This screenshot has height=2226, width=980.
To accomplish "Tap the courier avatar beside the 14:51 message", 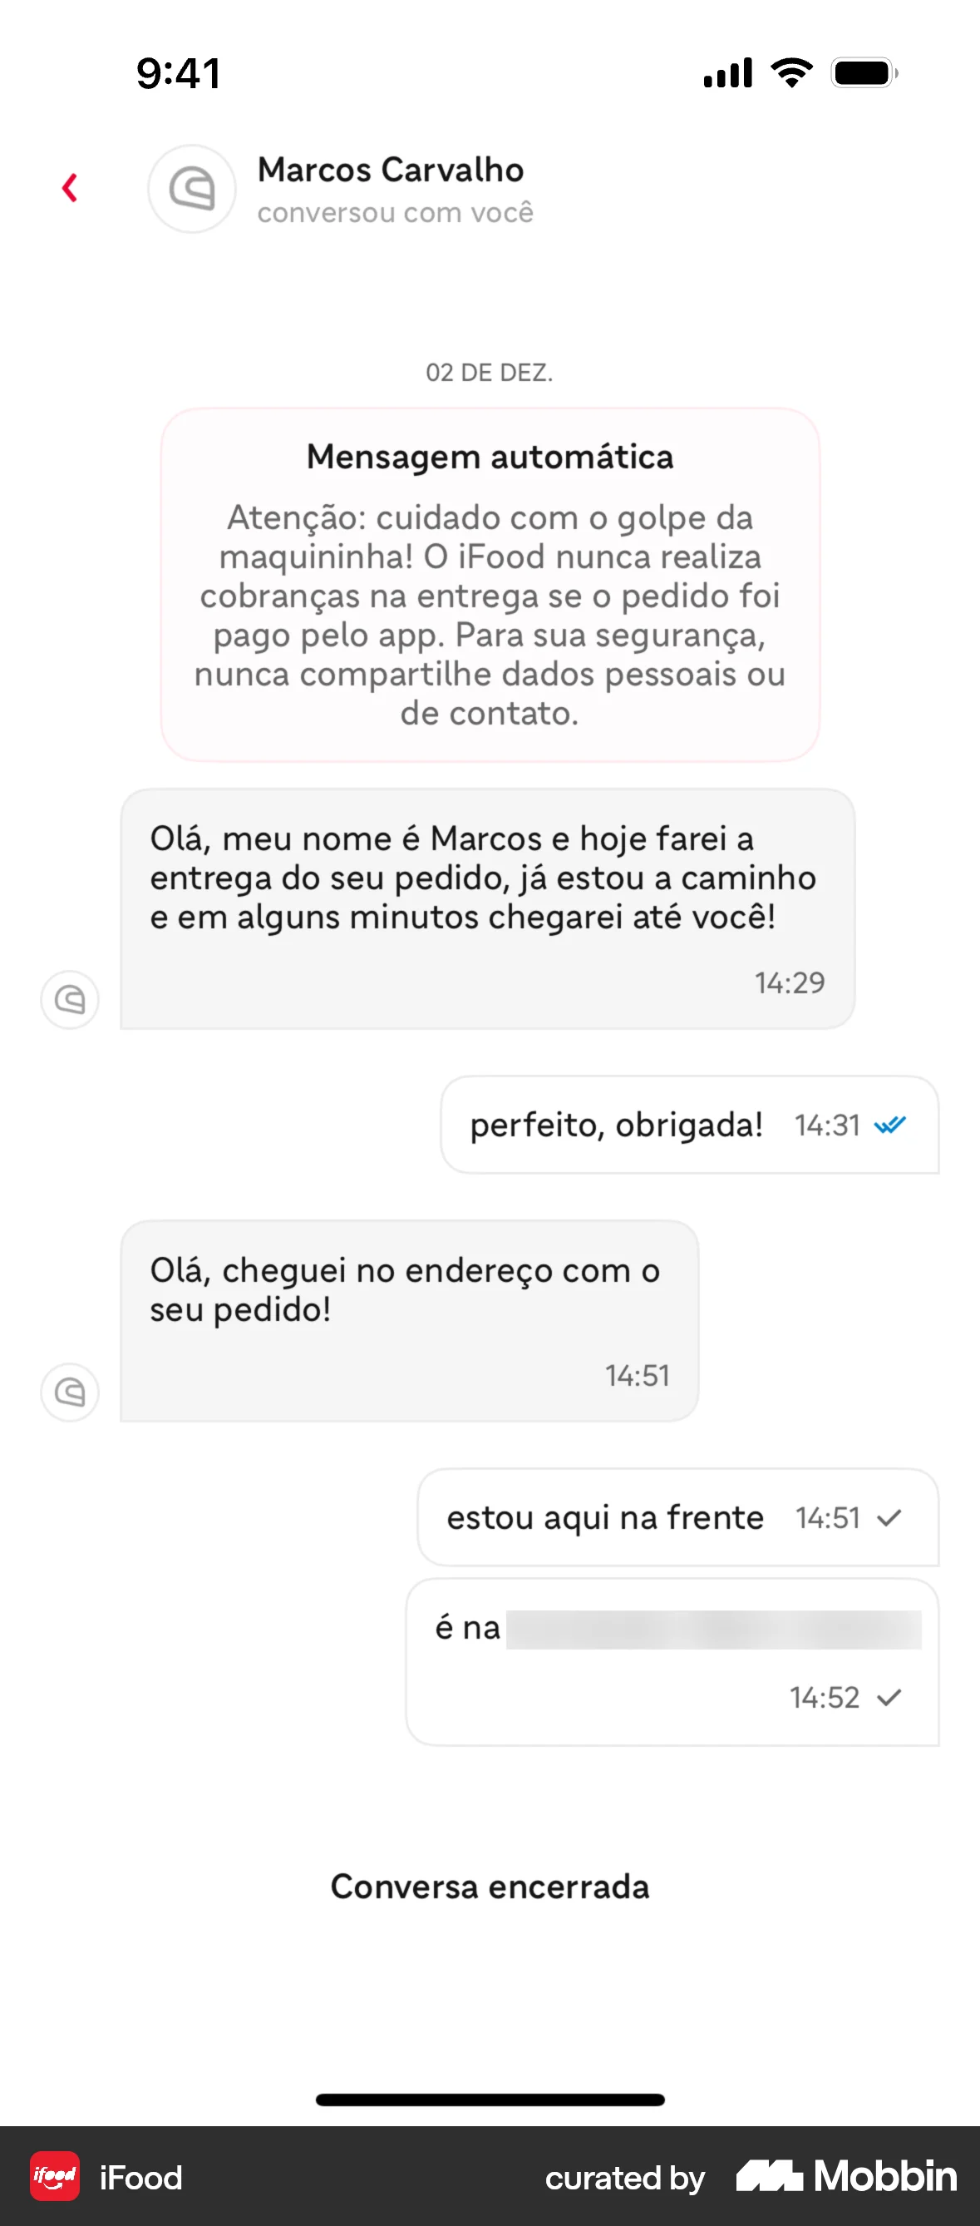I will tap(70, 1392).
